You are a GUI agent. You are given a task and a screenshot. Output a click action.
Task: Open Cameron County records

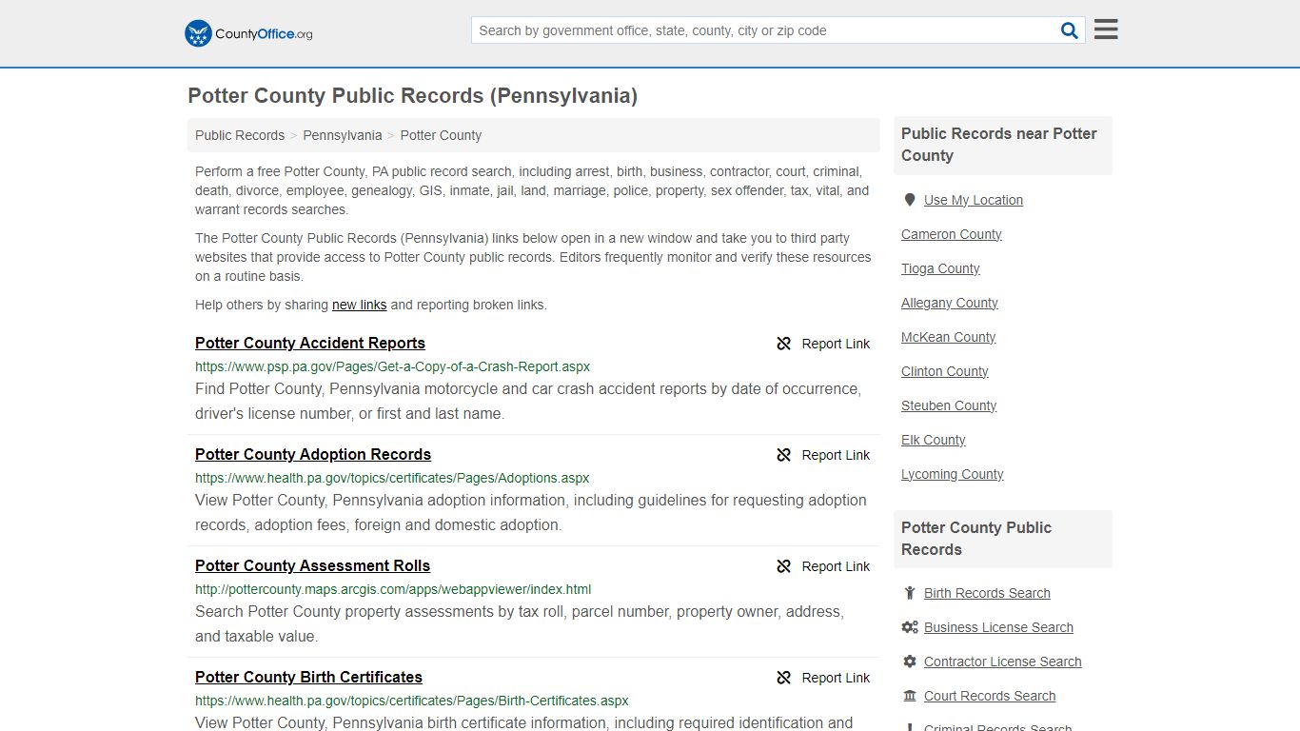coord(952,234)
